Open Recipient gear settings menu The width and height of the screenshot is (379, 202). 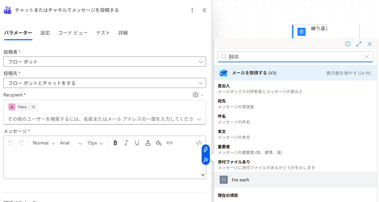pos(196,95)
